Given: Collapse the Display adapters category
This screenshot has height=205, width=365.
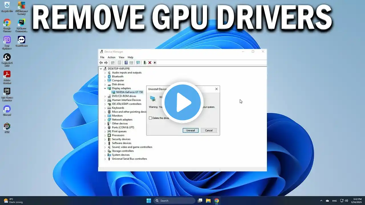Looking at the screenshot, I should coord(105,88).
